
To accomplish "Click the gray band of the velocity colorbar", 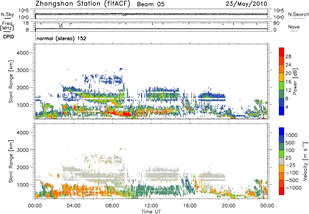I will pyautogui.click(x=282, y=161).
